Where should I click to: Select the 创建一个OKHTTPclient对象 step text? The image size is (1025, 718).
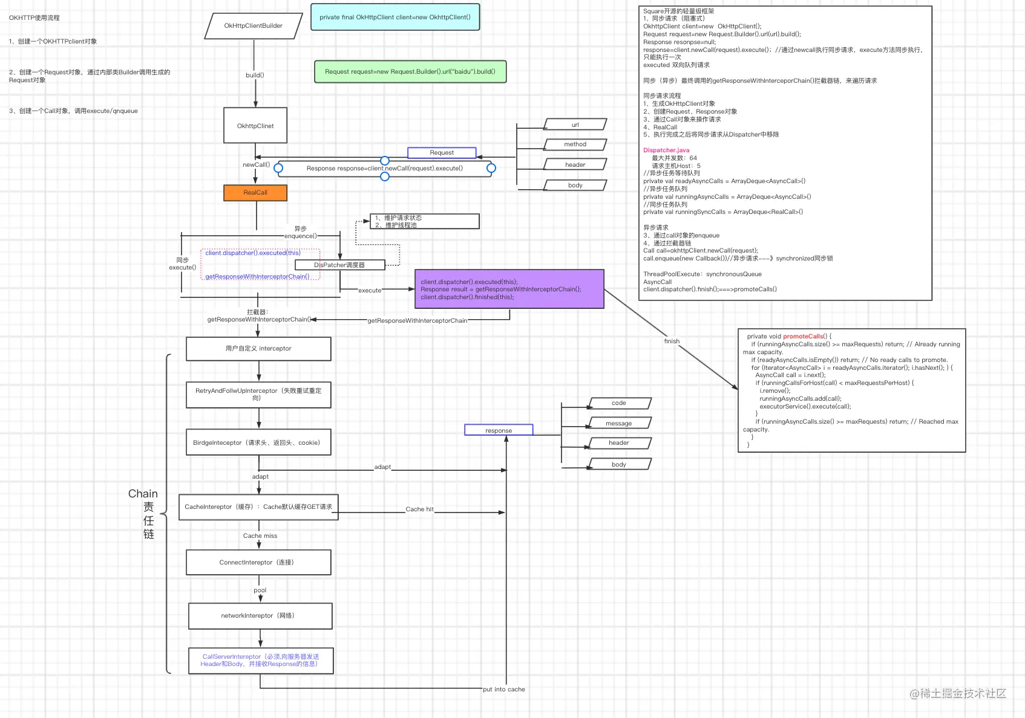[53, 41]
